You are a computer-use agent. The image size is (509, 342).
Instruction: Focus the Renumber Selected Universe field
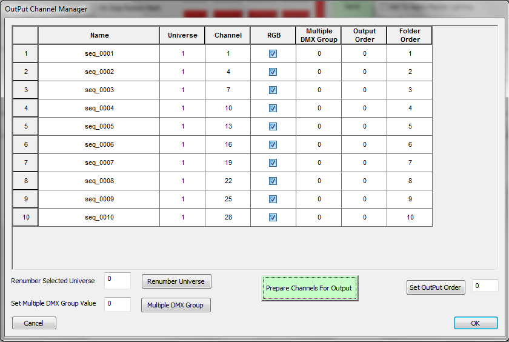[118, 281]
